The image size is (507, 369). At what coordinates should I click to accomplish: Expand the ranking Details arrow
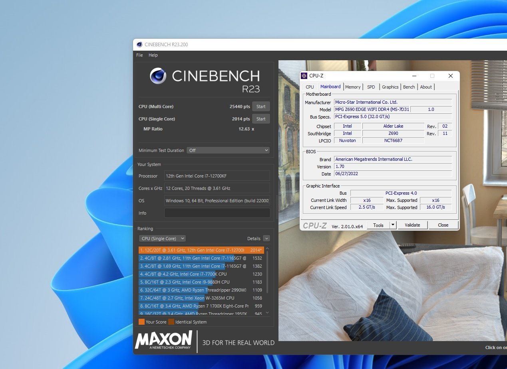pos(266,239)
